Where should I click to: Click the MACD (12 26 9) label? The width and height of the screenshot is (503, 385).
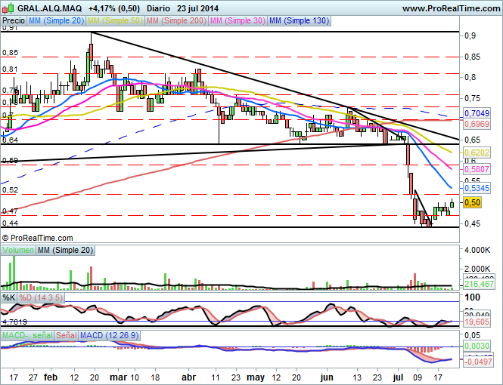click(109, 334)
